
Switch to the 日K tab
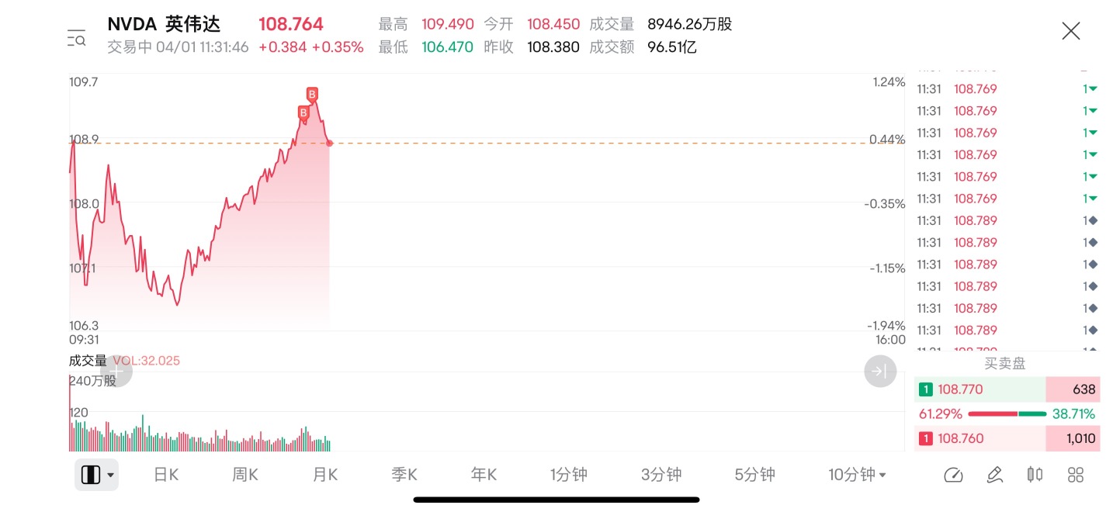pyautogui.click(x=166, y=475)
